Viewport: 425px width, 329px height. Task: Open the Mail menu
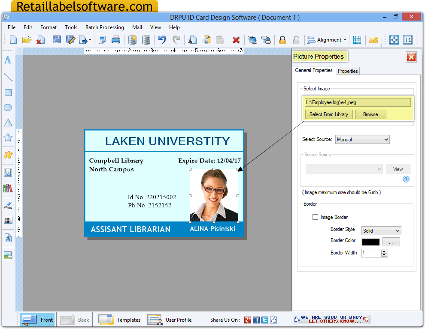[137, 27]
